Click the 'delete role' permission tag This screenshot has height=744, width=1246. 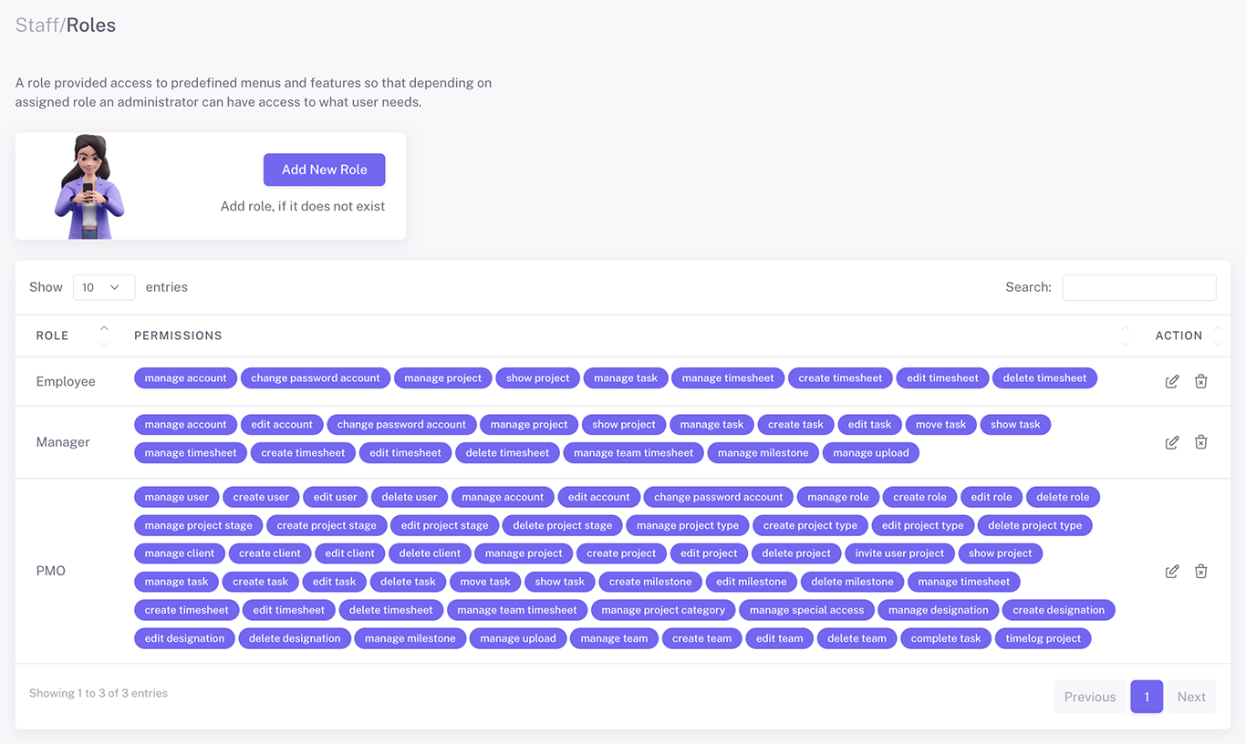pos(1064,497)
